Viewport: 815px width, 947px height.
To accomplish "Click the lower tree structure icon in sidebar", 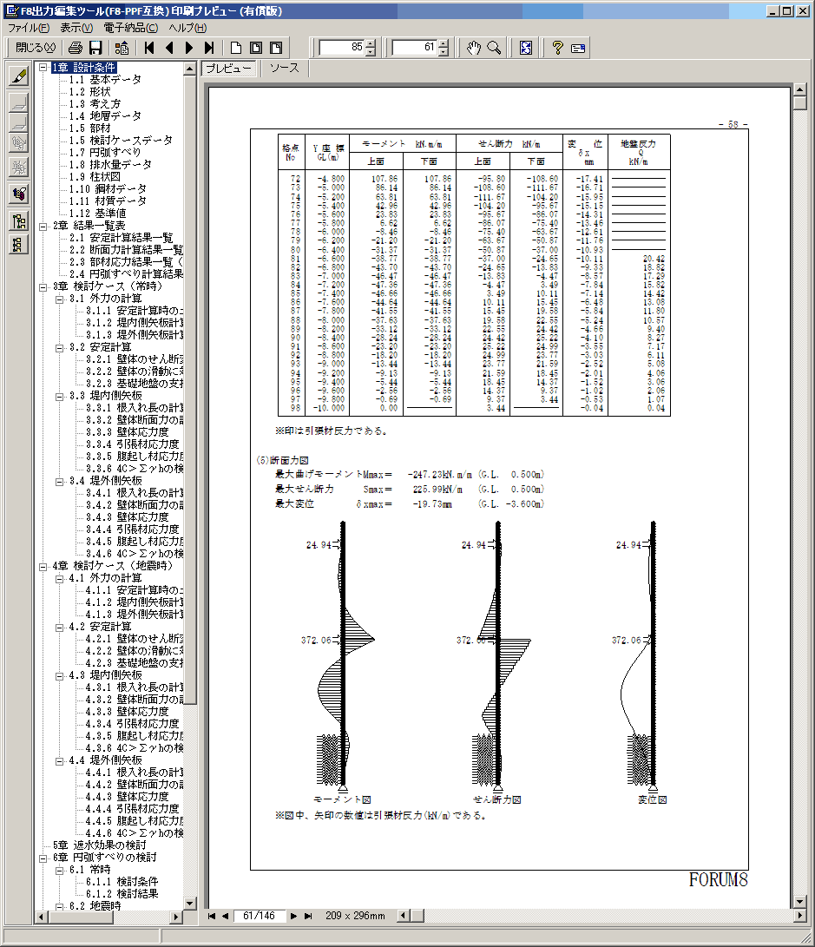I will coord(19,245).
